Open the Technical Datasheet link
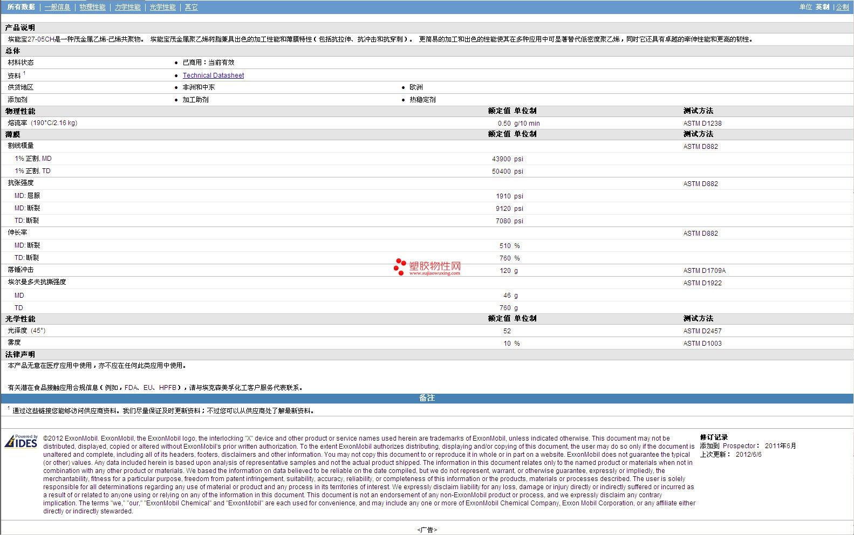 213,76
